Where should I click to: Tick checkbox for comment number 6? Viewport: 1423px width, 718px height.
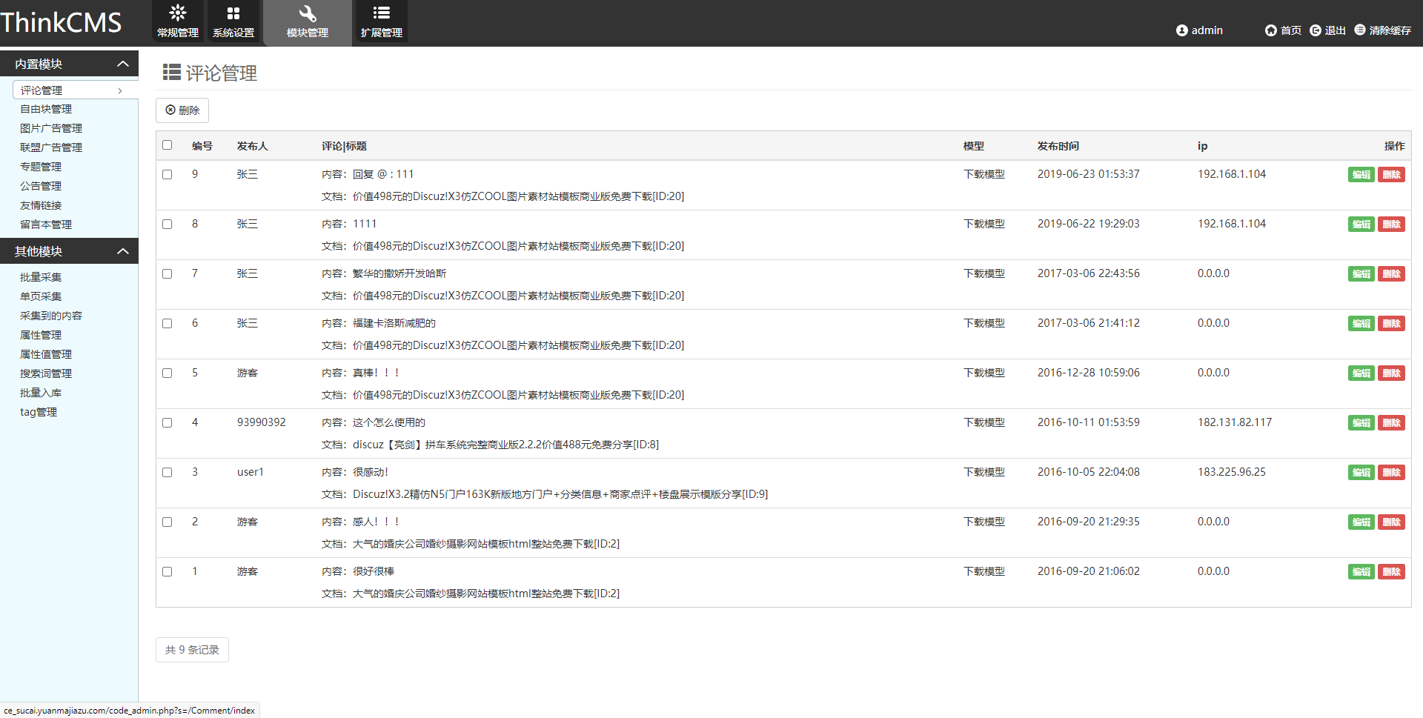[x=167, y=324]
